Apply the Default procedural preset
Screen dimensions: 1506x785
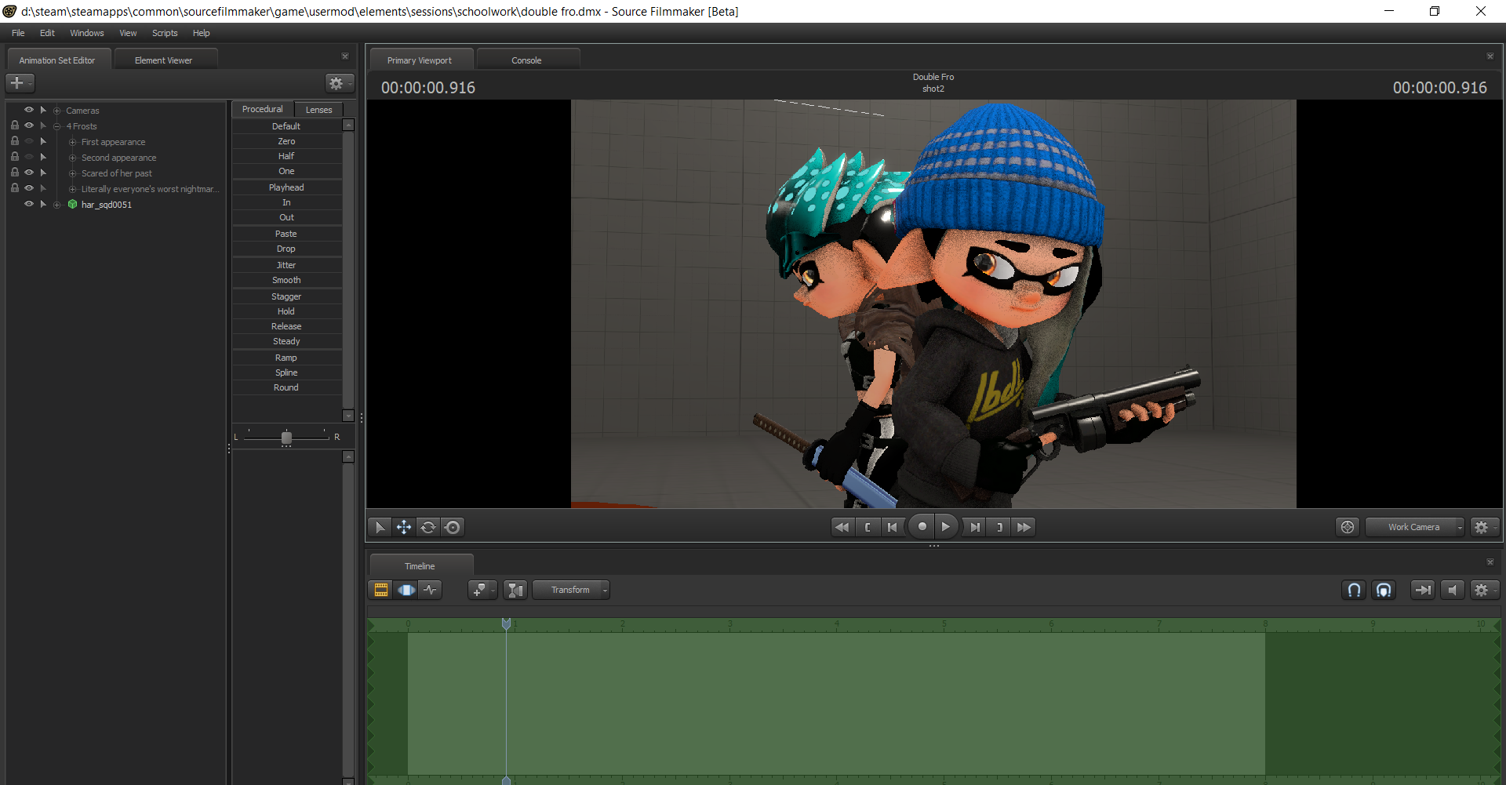[x=286, y=126]
